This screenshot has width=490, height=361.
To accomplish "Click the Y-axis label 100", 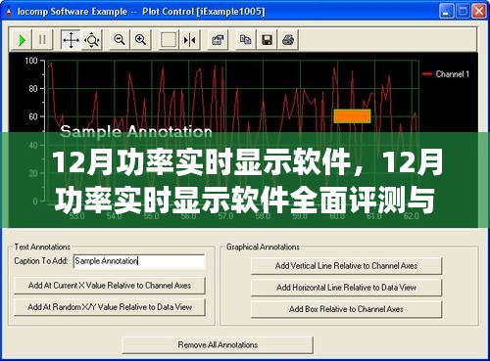I will [x=31, y=61].
